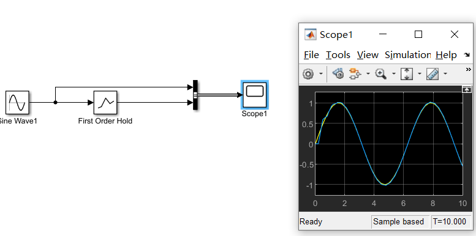476x236 pixels.
Task: Click the maximize axes button on plot
Action: click(x=466, y=89)
